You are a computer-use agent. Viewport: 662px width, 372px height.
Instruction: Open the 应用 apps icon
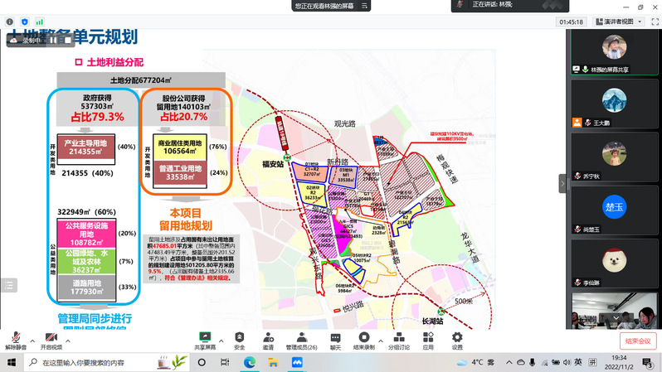point(428,338)
